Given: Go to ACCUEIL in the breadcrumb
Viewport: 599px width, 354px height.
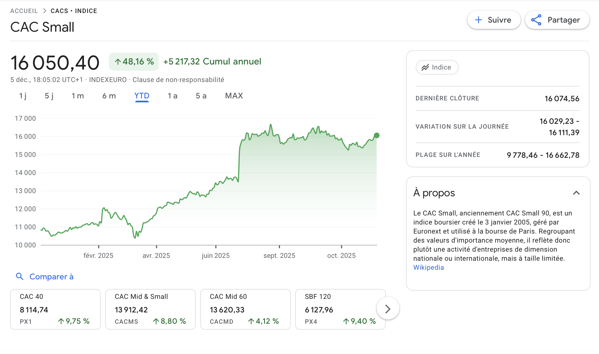Looking at the screenshot, I should [24, 11].
